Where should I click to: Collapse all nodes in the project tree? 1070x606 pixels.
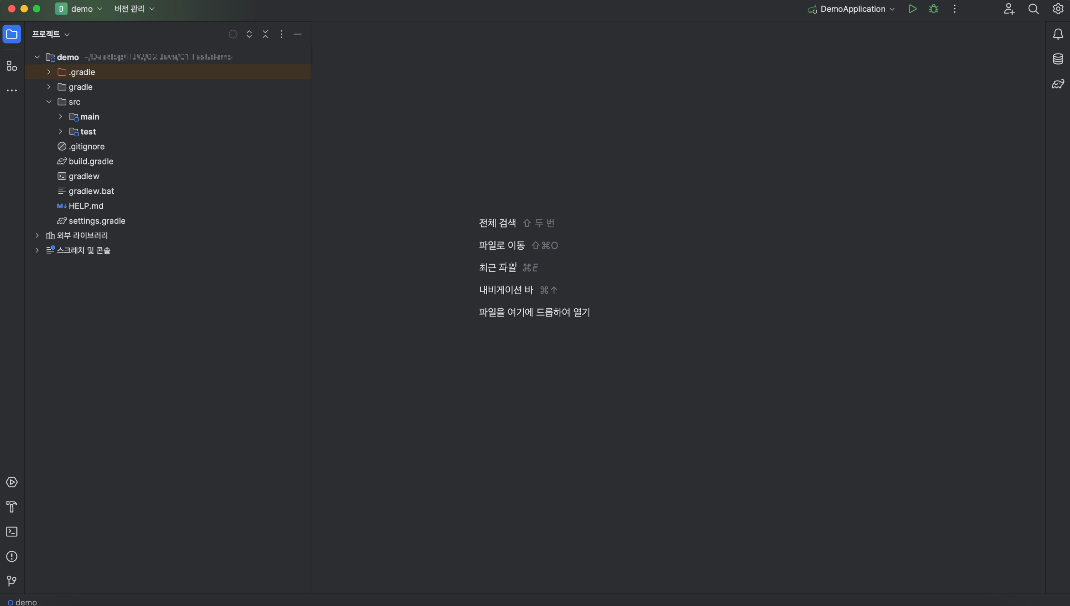pos(265,34)
